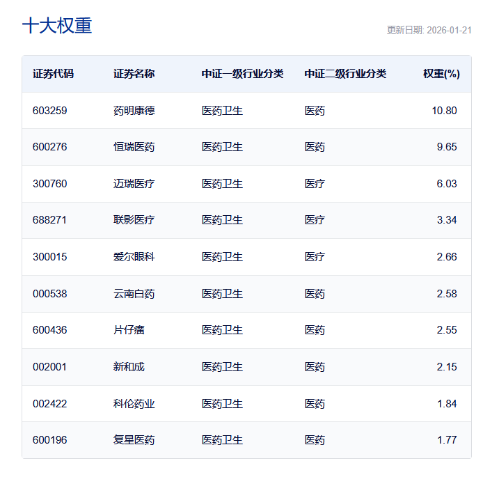Screen dimensions: 499x477
Task: Click stock code 002001
Action: [x=50, y=367]
